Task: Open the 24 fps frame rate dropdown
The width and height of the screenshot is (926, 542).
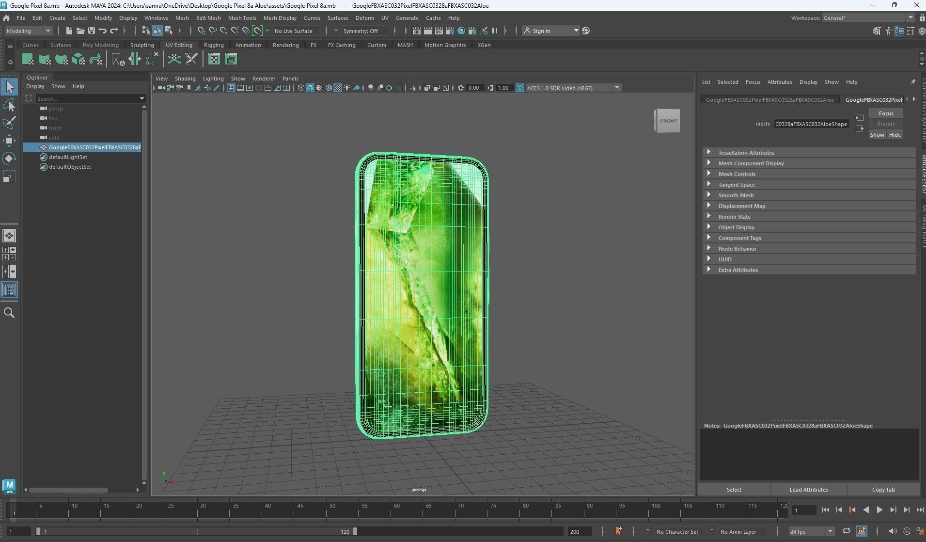Action: pos(811,531)
